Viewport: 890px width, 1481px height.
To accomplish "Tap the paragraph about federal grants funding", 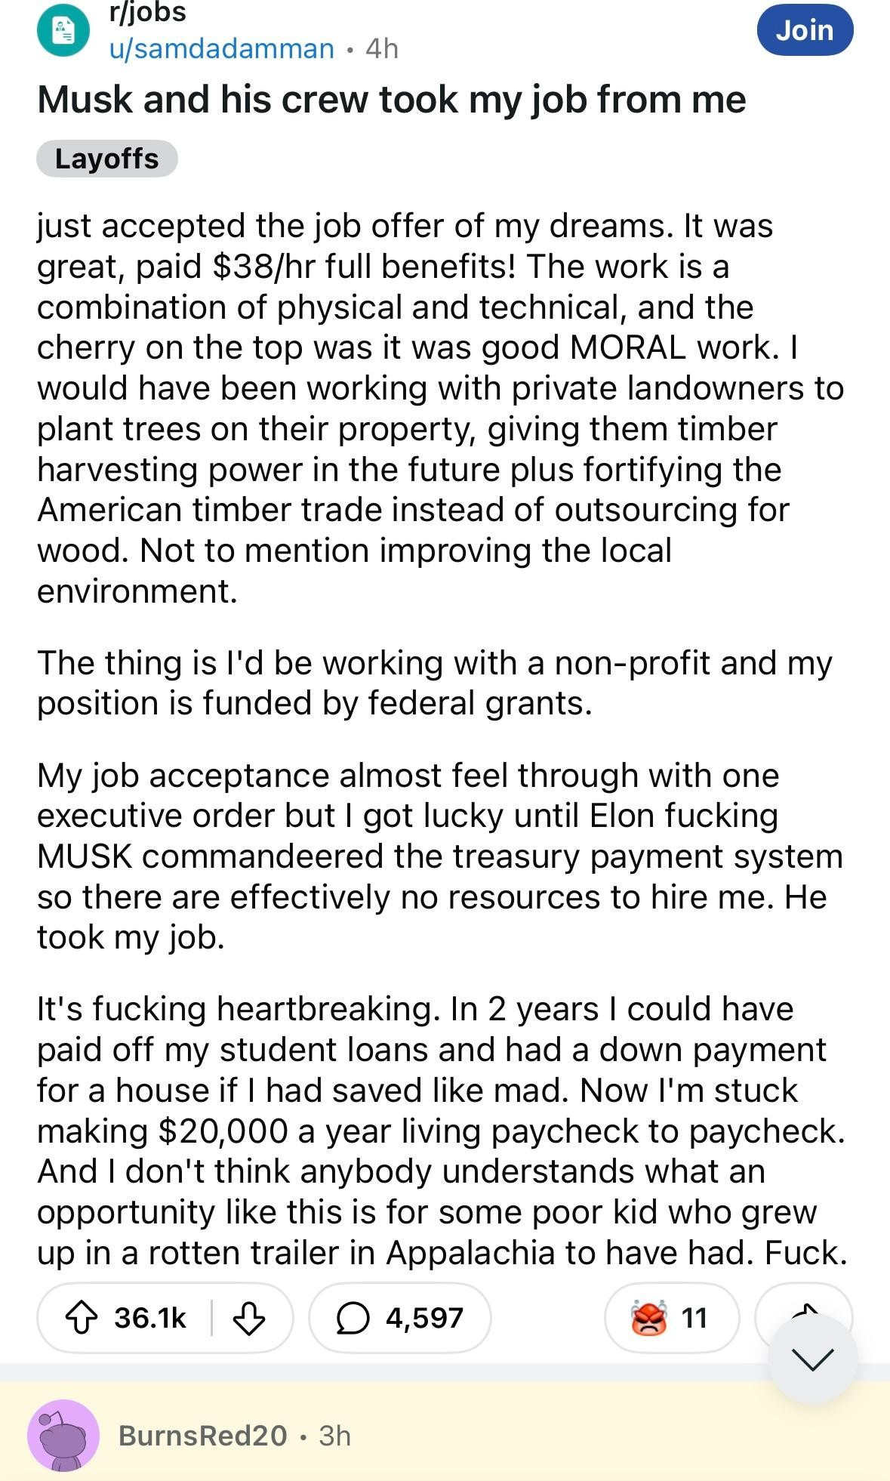I will [x=434, y=683].
